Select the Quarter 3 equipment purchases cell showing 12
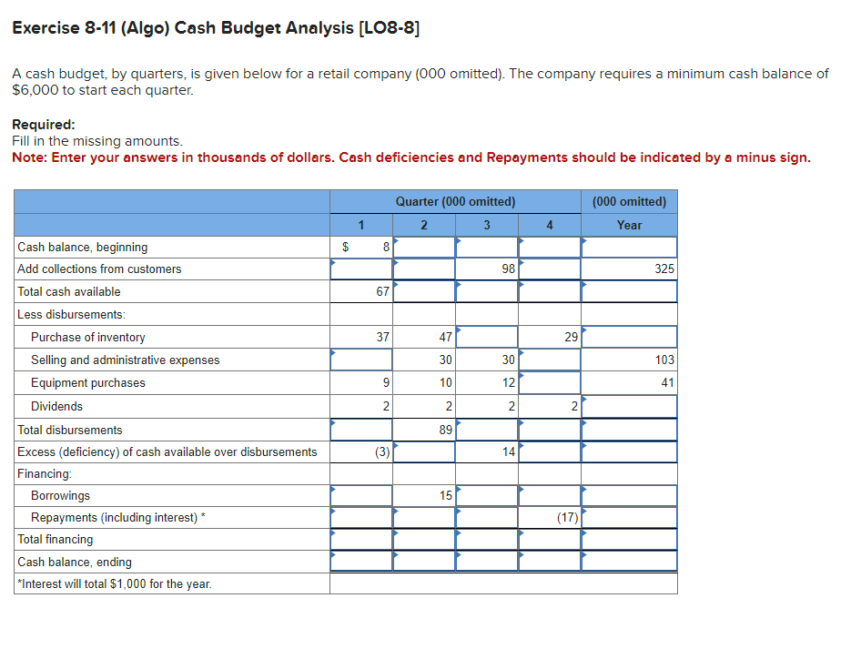851x649 pixels. [487, 382]
